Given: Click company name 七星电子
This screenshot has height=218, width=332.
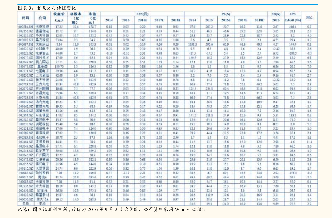Looking at the screenshot, I should [x=42, y=71].
